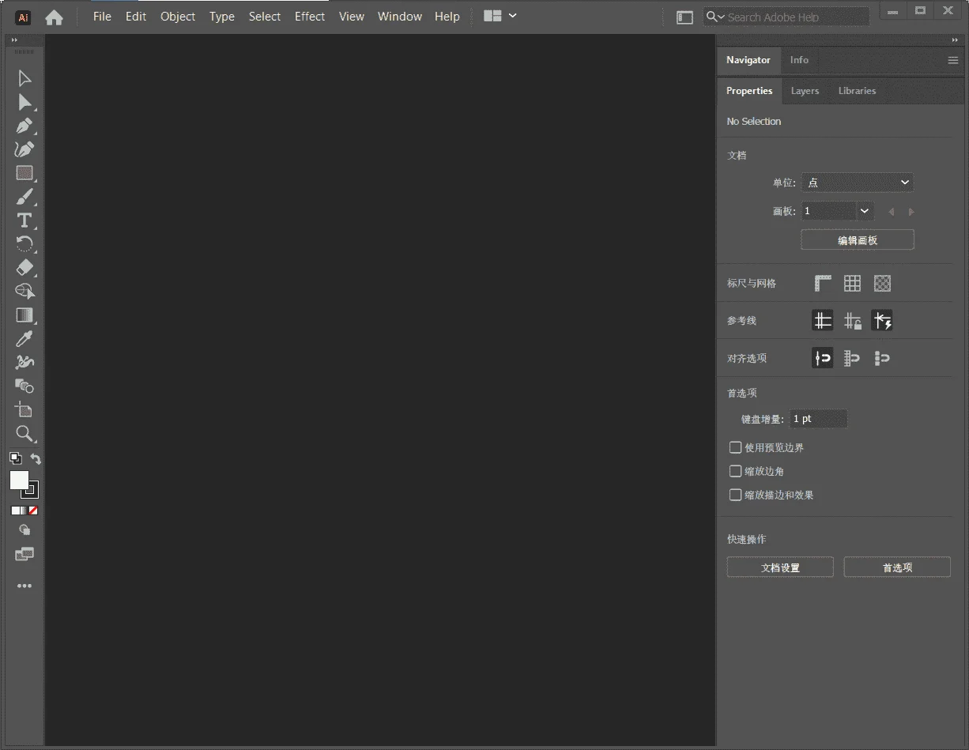Viewport: 969px width, 750px height.
Task: Click the Illustrator Ai logo
Action: (x=24, y=17)
